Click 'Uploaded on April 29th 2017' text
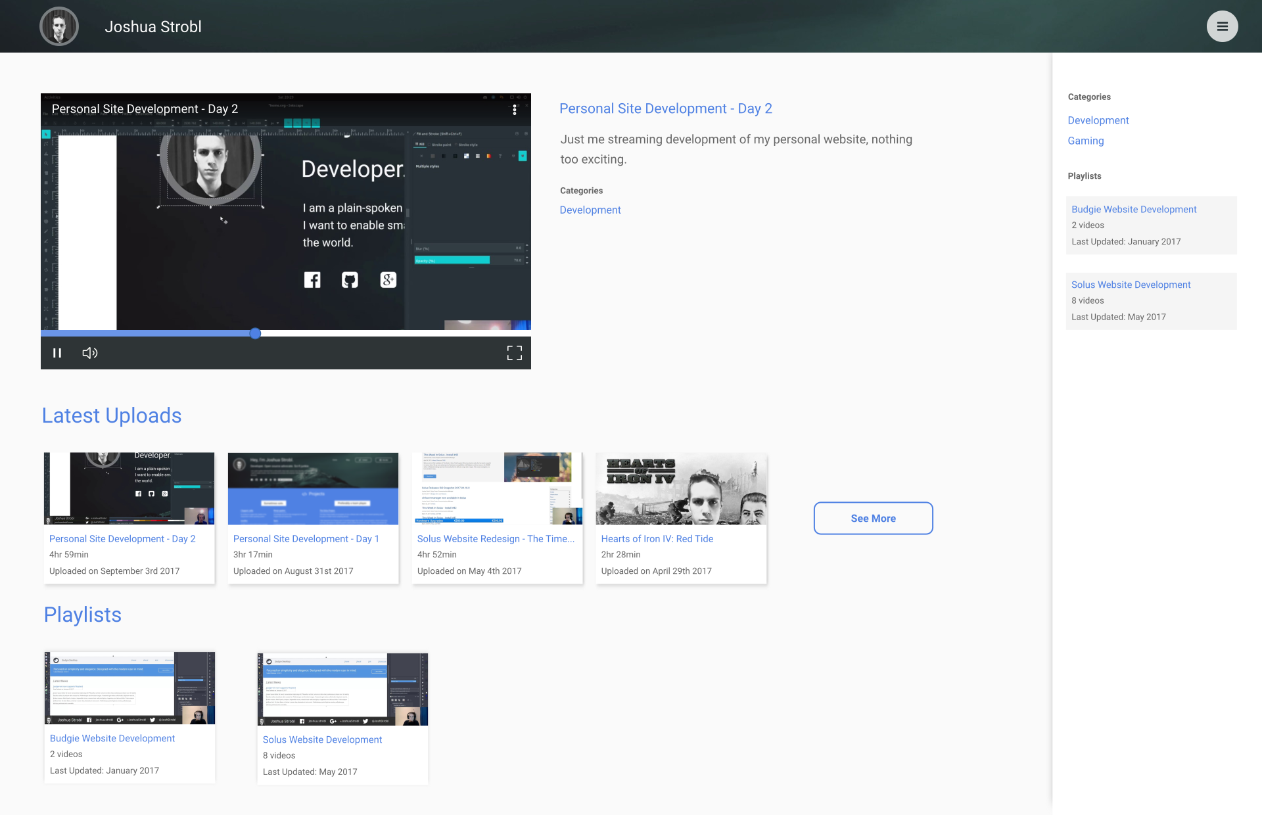 tap(657, 571)
